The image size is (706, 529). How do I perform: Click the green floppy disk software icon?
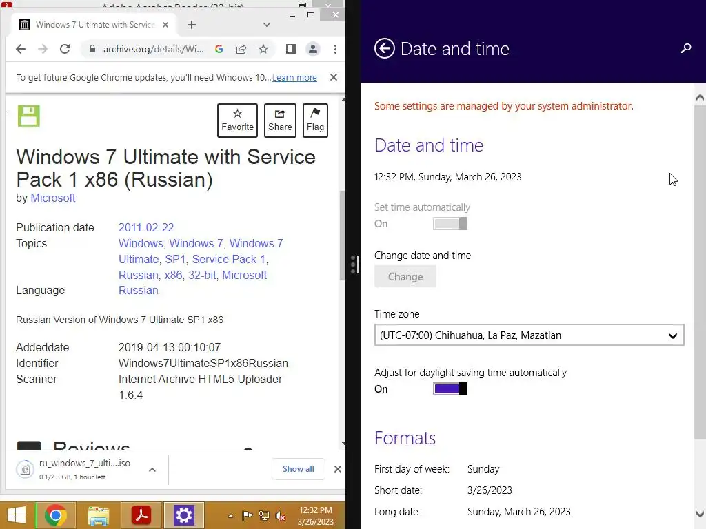tap(29, 116)
